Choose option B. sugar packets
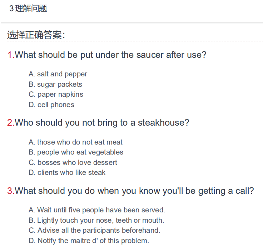This screenshot has height=252, width=263. (55, 84)
